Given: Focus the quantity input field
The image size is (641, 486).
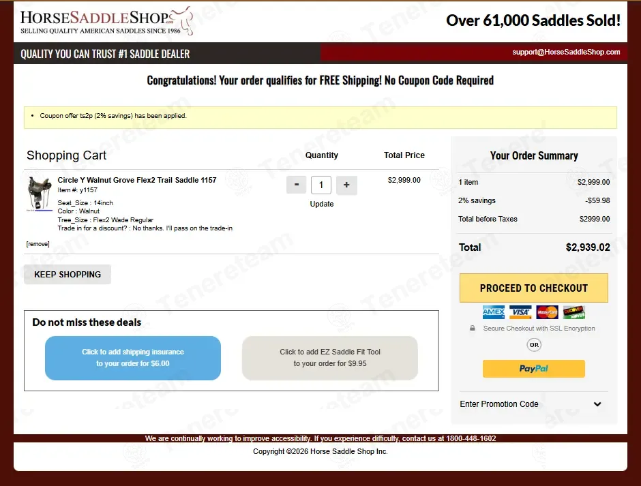Looking at the screenshot, I should 321,185.
